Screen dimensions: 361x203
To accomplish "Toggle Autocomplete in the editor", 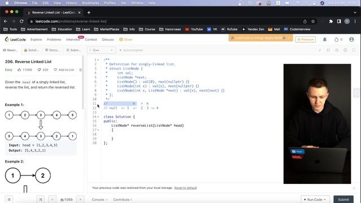I will click(131, 50).
